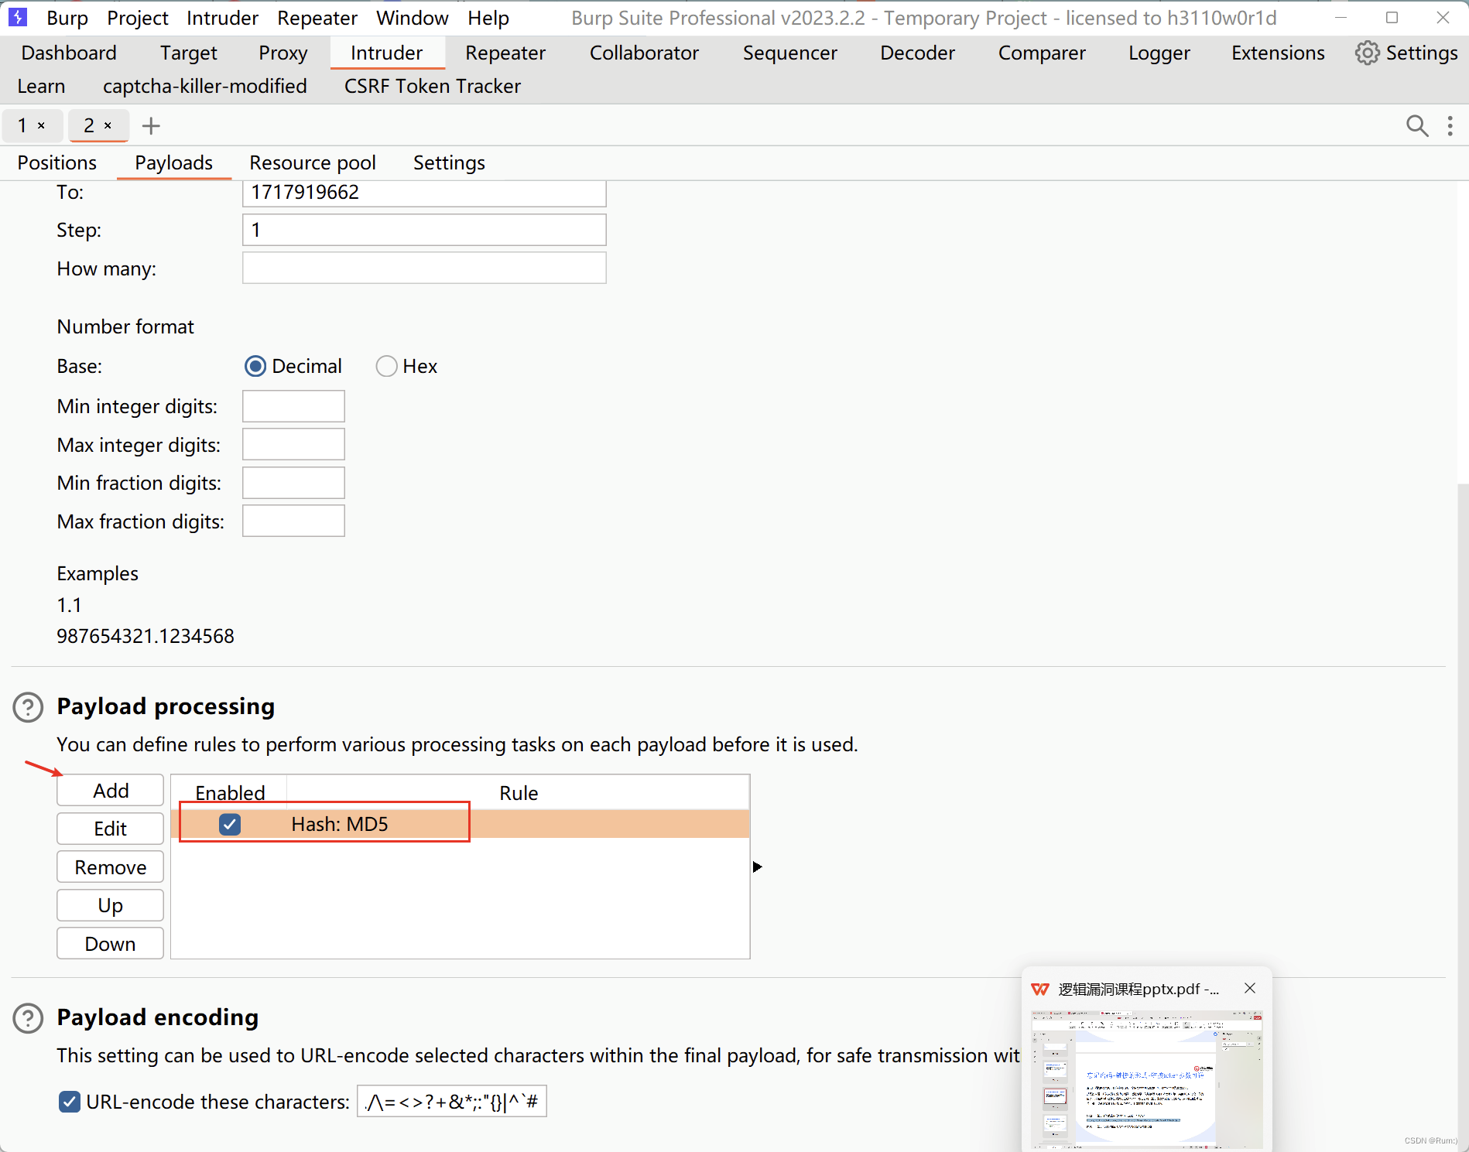Image resolution: width=1469 pixels, height=1152 pixels.
Task: Click the Rule column header
Action: (x=518, y=793)
